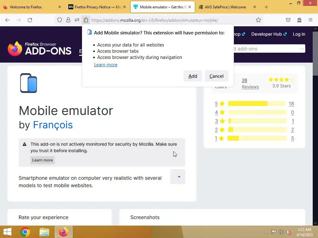The width and height of the screenshot is (318, 238).
Task: Click the loading install button placeholder
Action: point(178,177)
